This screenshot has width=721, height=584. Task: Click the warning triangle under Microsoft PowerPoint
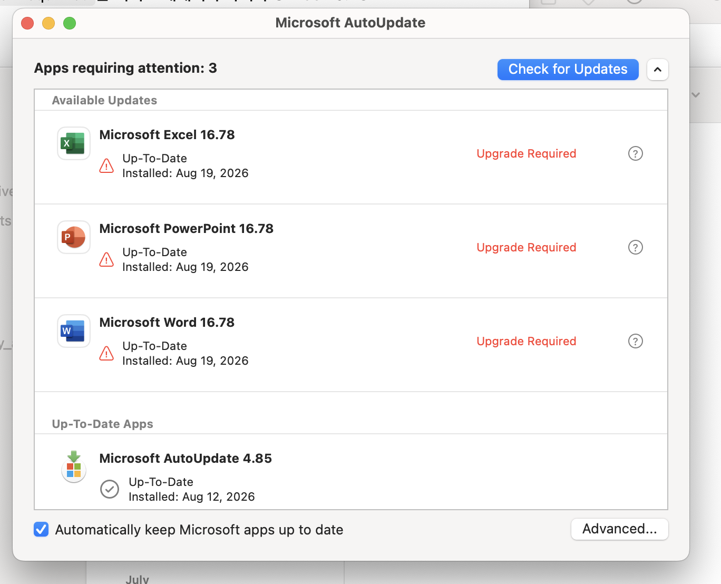point(106,260)
